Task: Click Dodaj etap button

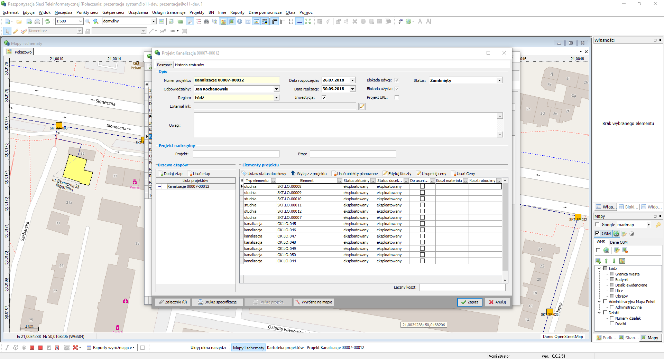Action: click(x=171, y=174)
